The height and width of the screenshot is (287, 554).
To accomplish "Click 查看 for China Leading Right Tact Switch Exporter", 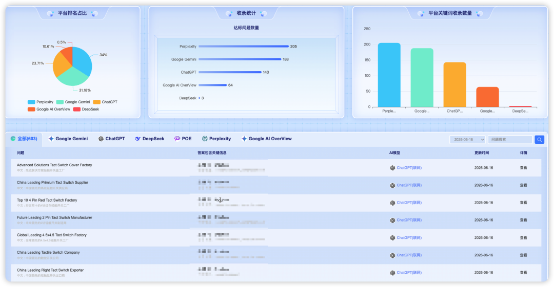I will click(x=523, y=273).
